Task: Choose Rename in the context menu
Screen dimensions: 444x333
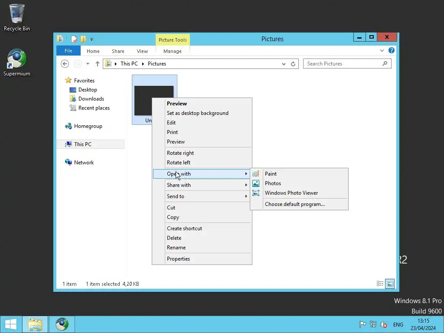Action: (x=202, y=248)
